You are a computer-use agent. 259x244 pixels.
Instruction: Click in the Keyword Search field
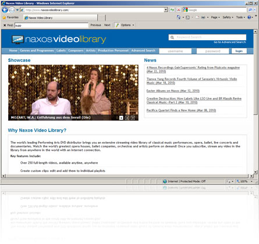[x=207, y=37]
